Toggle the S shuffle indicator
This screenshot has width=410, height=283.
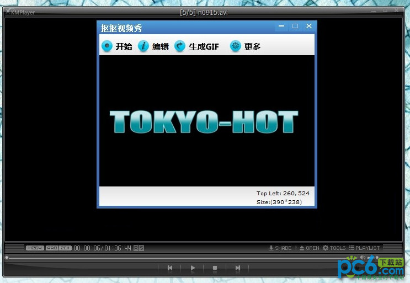point(141,248)
